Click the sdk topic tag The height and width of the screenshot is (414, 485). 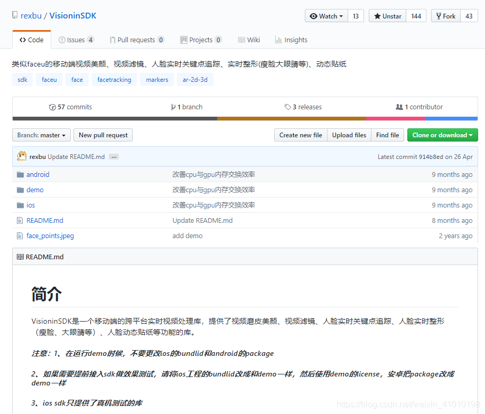[22, 80]
